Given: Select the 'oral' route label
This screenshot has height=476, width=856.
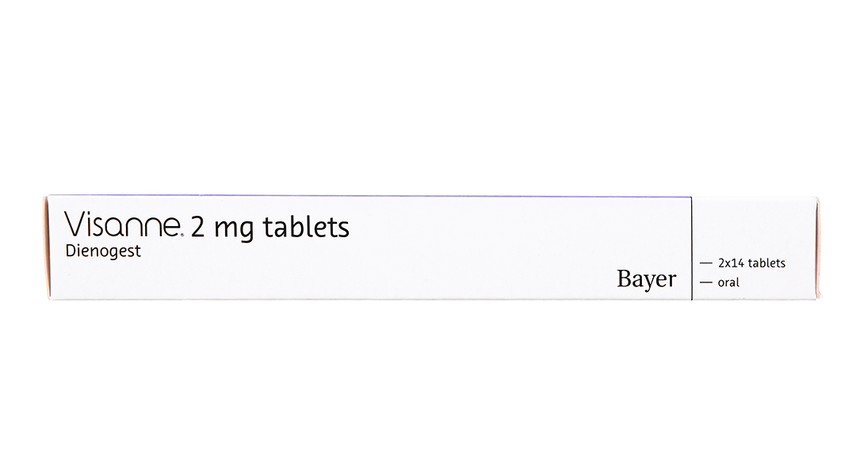Looking at the screenshot, I should 728,282.
